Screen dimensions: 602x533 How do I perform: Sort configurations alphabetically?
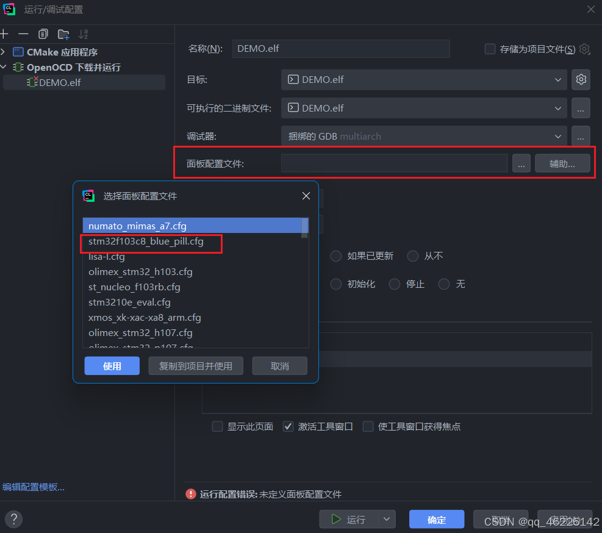(x=84, y=34)
